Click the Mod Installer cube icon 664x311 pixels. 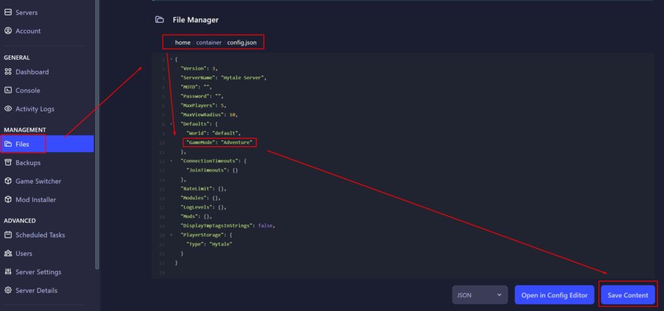(8, 199)
